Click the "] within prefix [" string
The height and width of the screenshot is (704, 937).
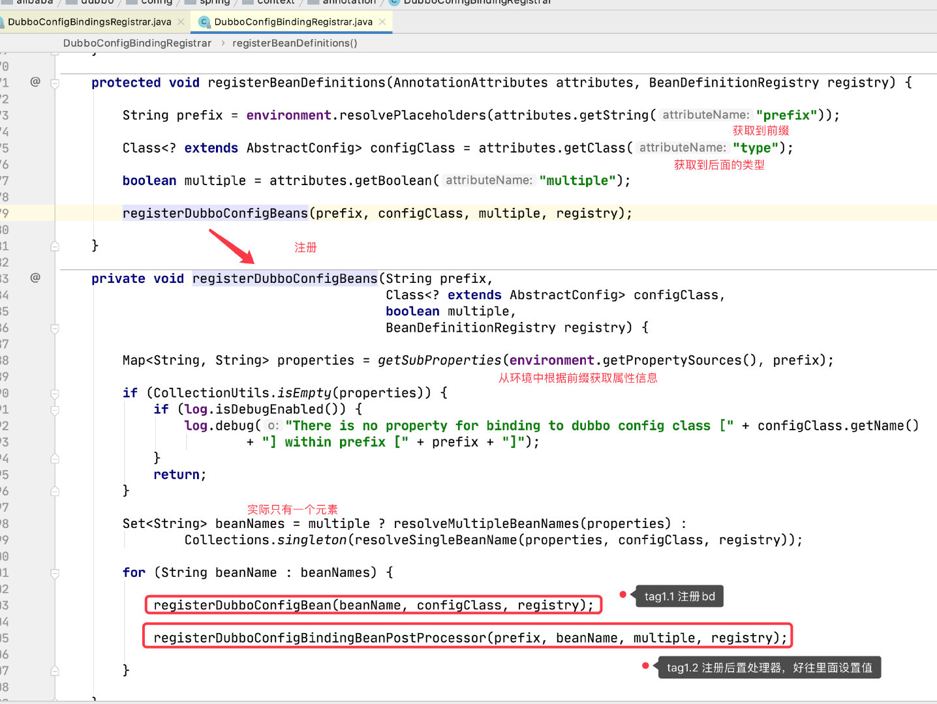coord(335,442)
